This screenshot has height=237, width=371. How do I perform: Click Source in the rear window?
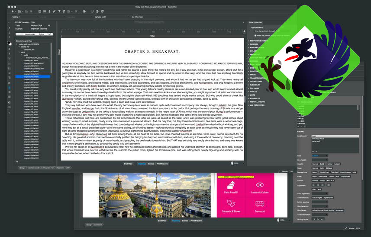coord(185,221)
